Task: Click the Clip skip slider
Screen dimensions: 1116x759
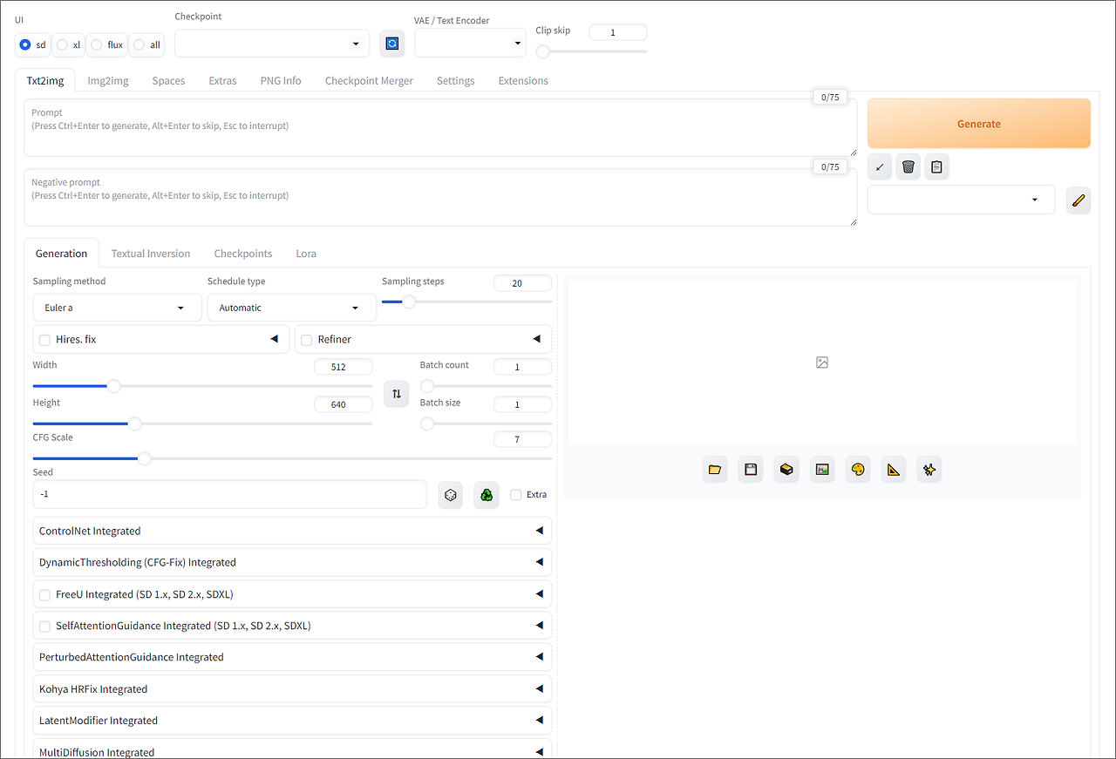Action: pyautogui.click(x=592, y=51)
